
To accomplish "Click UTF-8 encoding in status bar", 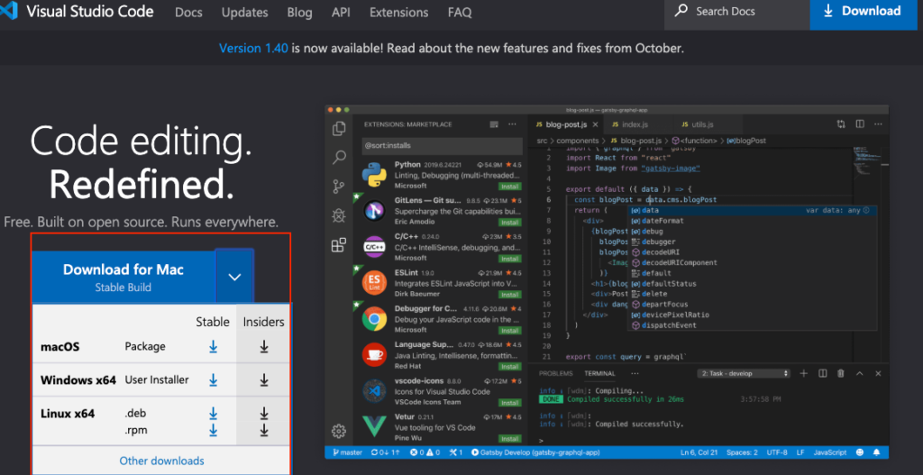I will coord(777,452).
